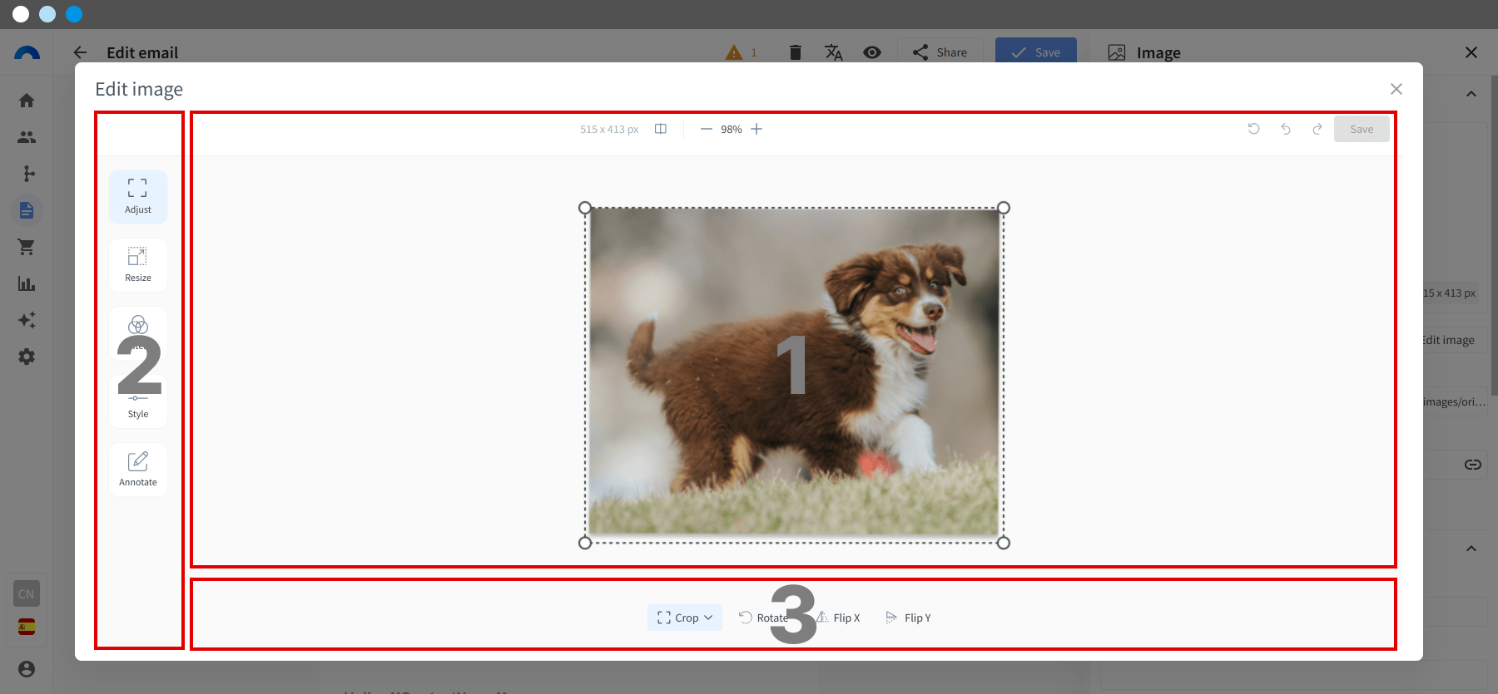Open the automation flows sidebar icon
1498x694 pixels.
[x=27, y=174]
